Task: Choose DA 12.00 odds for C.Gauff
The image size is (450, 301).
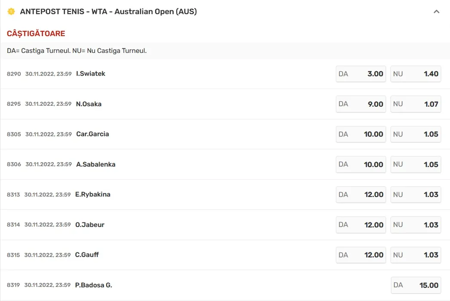Action: coord(361,255)
